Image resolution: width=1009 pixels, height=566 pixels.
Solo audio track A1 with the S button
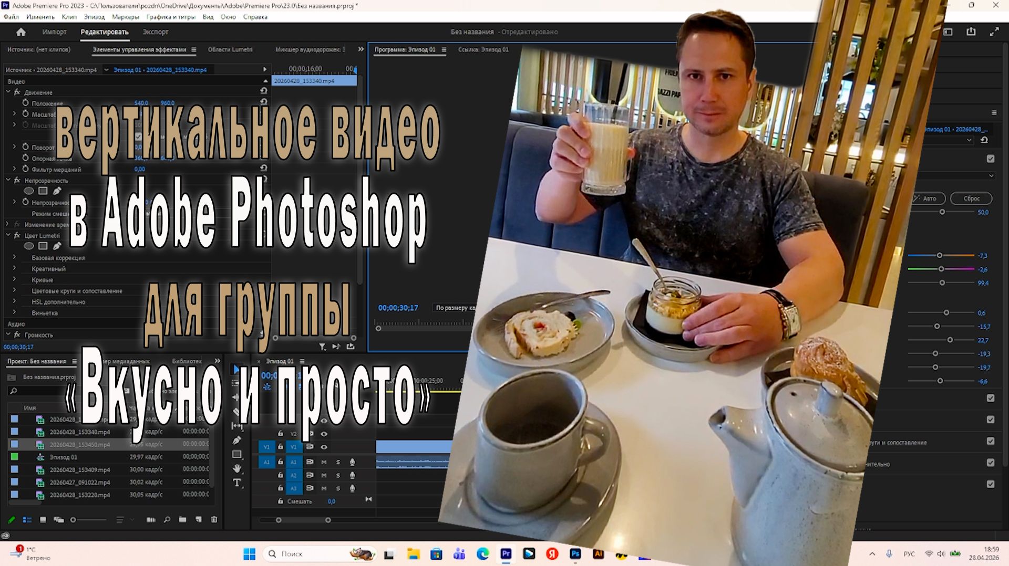(x=338, y=462)
